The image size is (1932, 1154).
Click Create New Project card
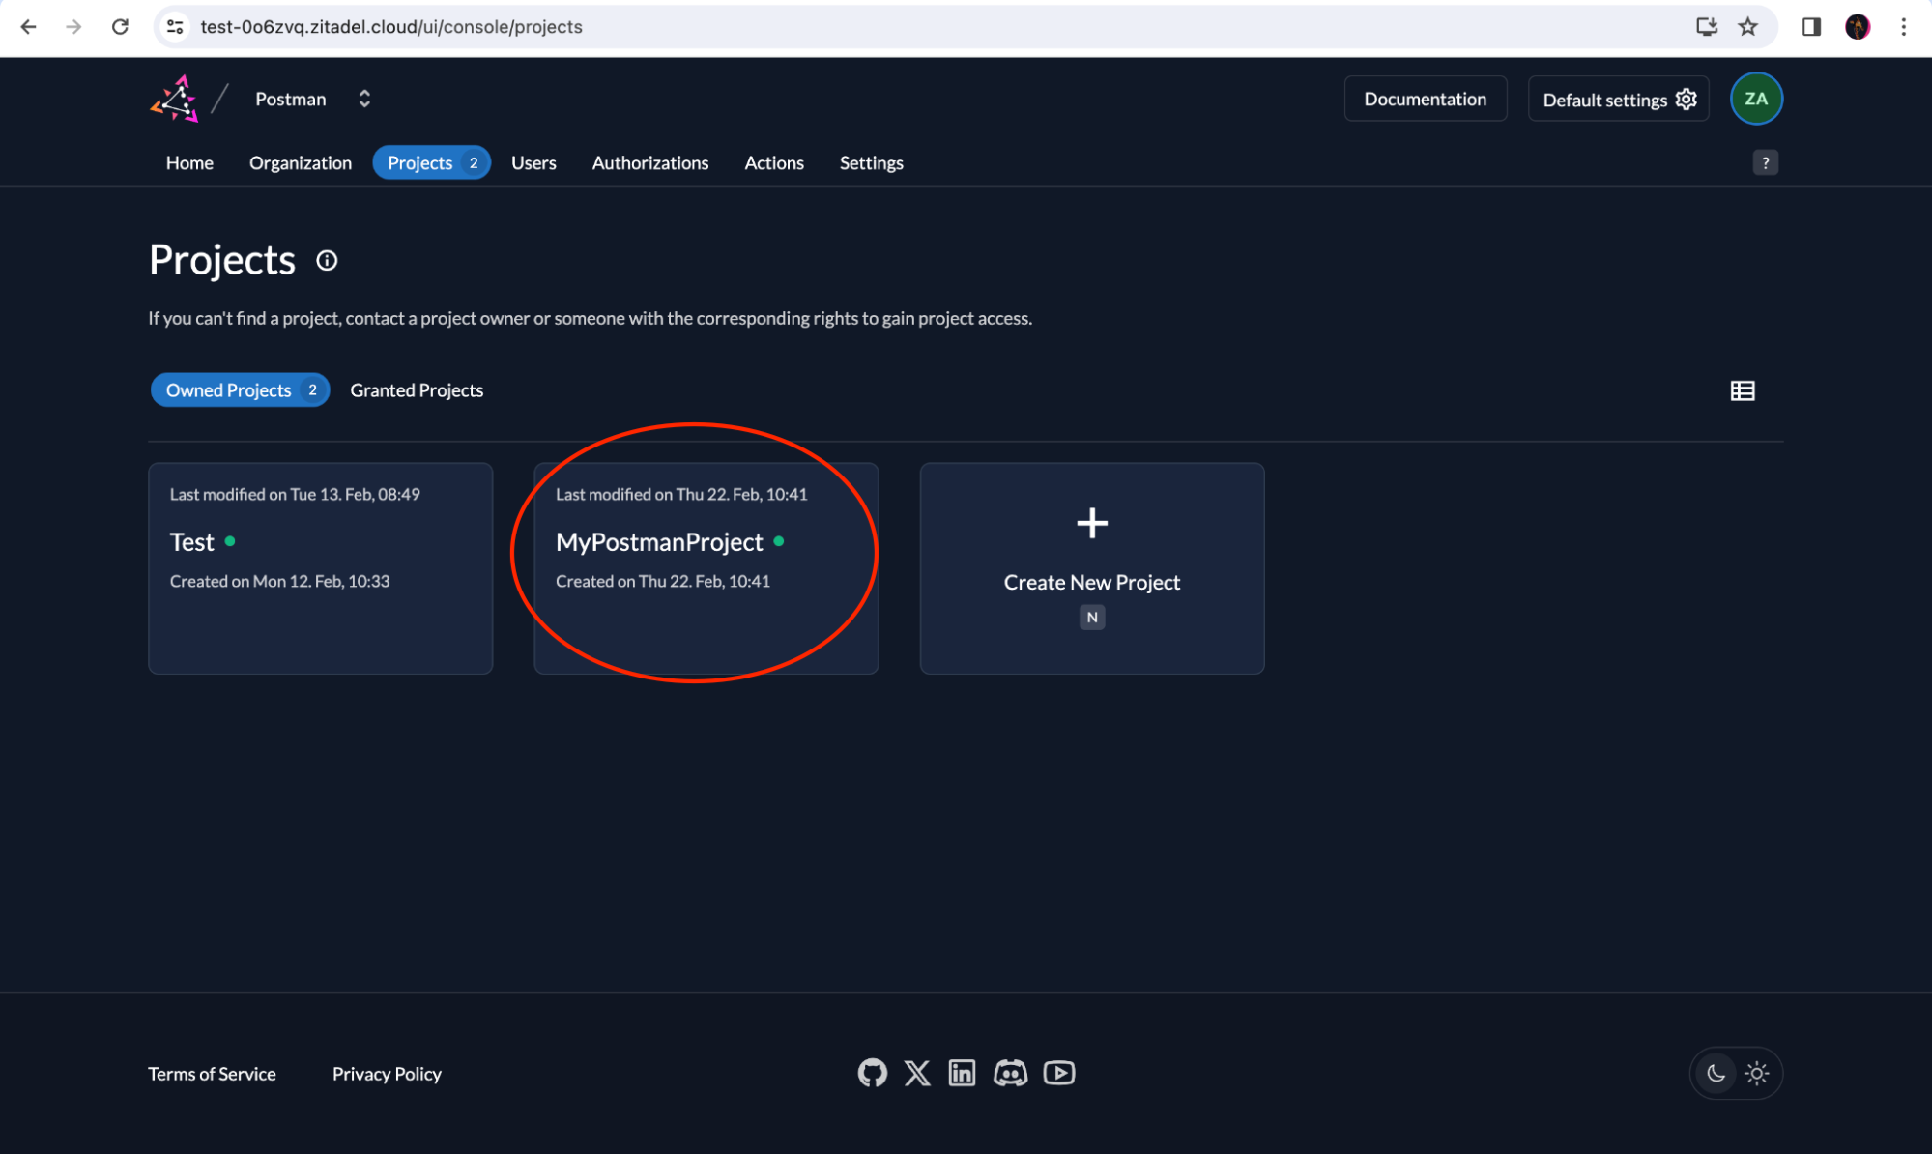1091,567
